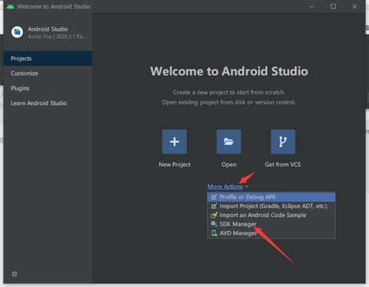Click the Android Studio logo in sidebar
This screenshot has height=287, width=369.
pyautogui.click(x=17, y=32)
